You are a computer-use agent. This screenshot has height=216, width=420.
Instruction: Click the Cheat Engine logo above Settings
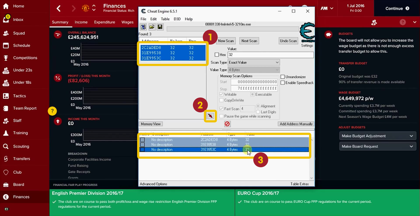click(307, 32)
